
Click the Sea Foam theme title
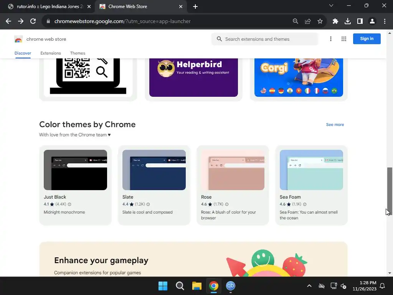click(290, 197)
